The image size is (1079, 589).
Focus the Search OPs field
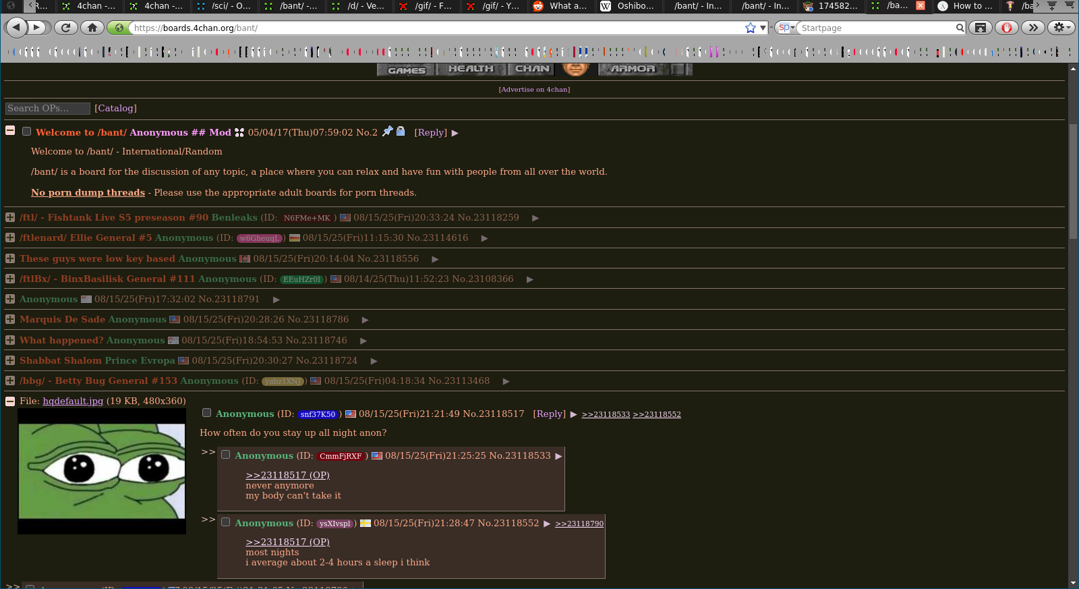[48, 109]
